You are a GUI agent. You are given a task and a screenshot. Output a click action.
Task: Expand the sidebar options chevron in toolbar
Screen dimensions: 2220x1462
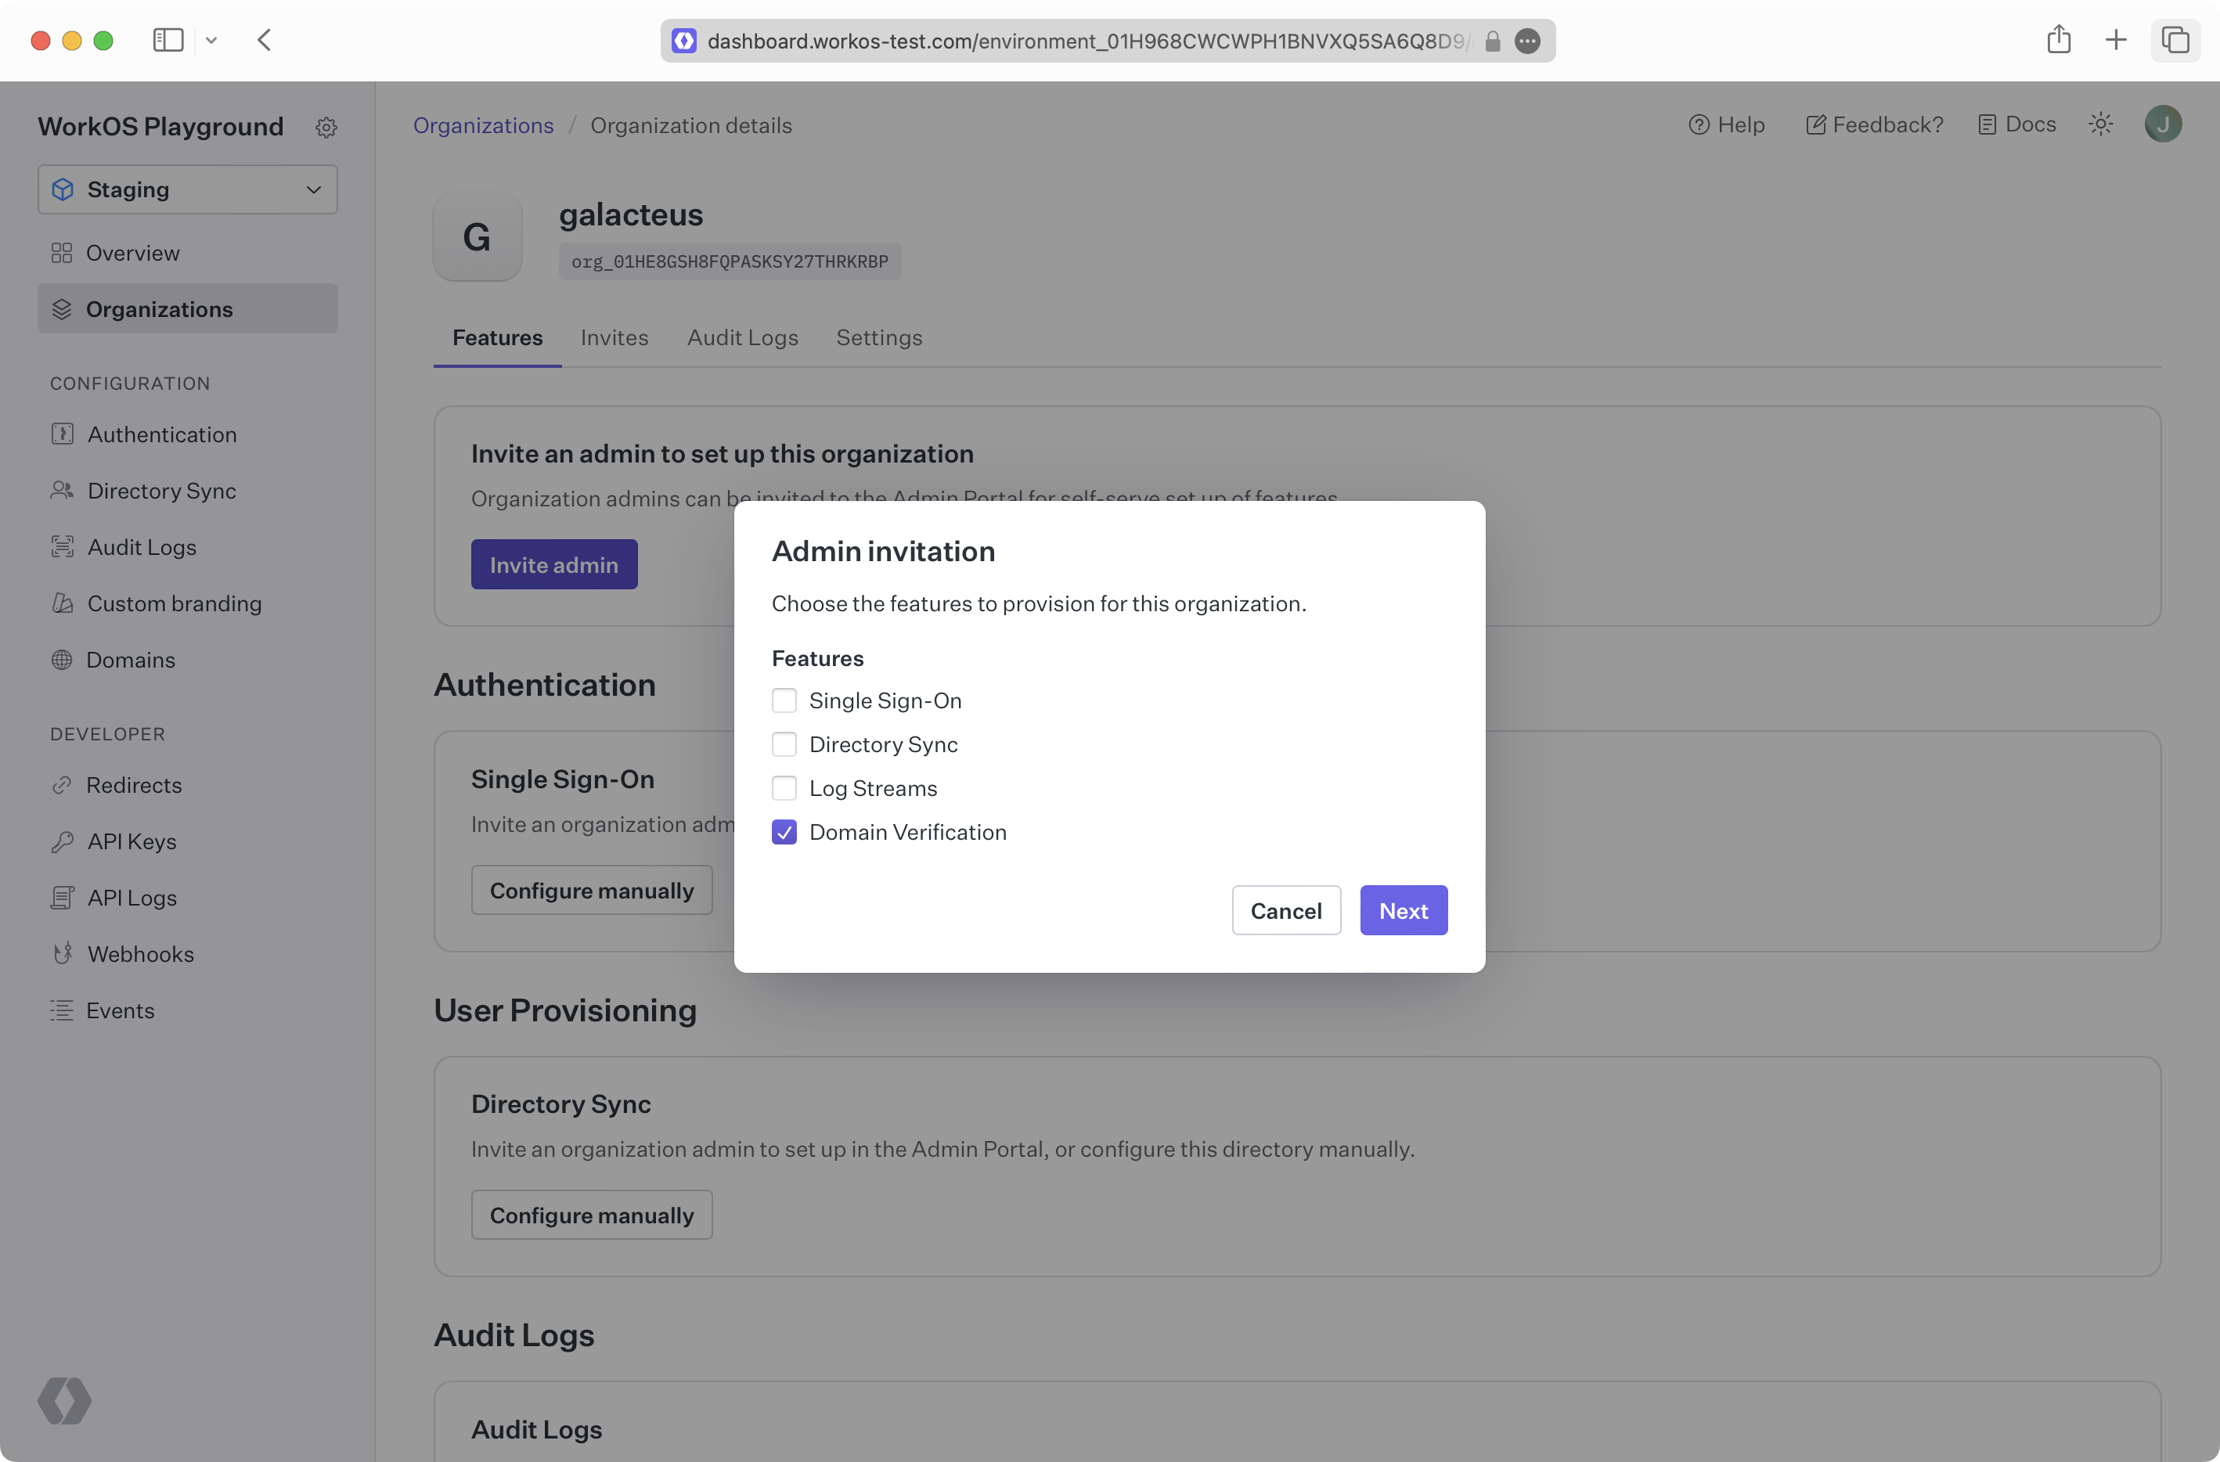point(211,40)
